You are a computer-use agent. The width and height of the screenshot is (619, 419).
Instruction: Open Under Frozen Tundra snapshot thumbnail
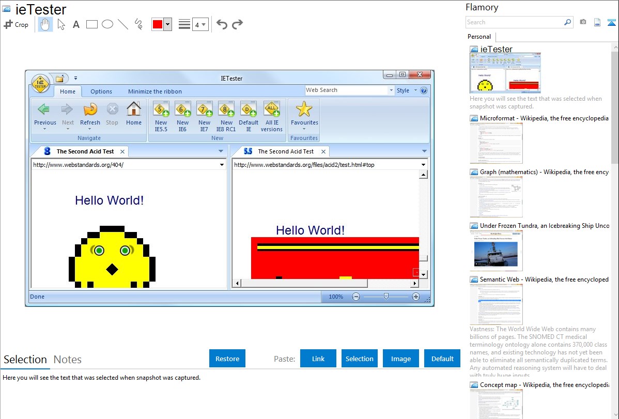[496, 252]
